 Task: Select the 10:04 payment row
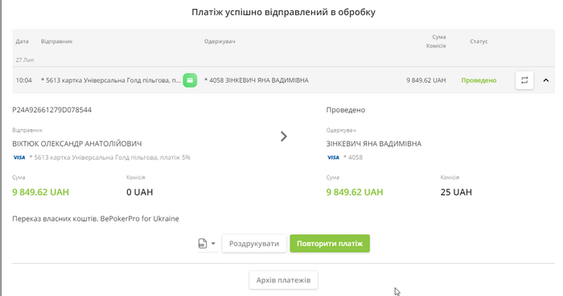(283, 80)
